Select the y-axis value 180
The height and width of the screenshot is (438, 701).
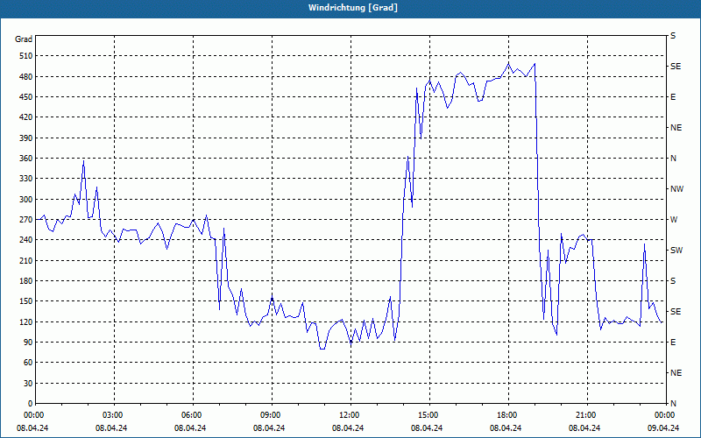pos(26,281)
